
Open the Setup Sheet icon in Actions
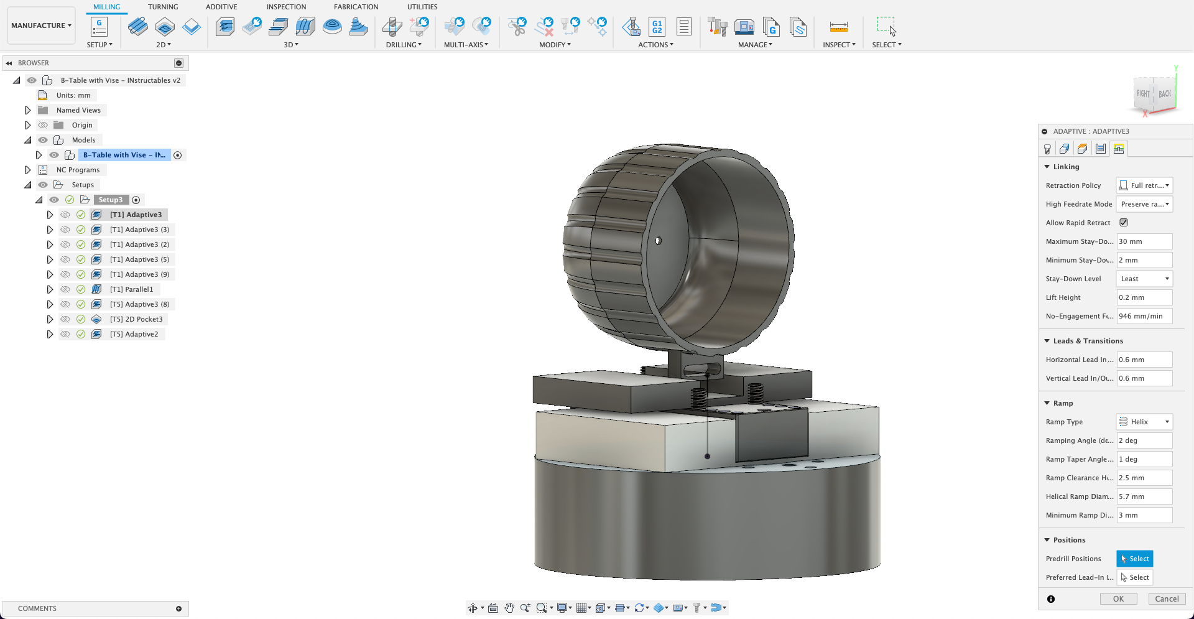point(684,27)
